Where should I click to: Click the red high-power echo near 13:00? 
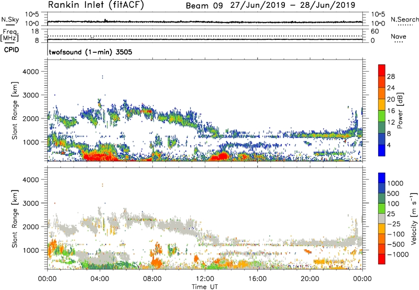point(220,156)
